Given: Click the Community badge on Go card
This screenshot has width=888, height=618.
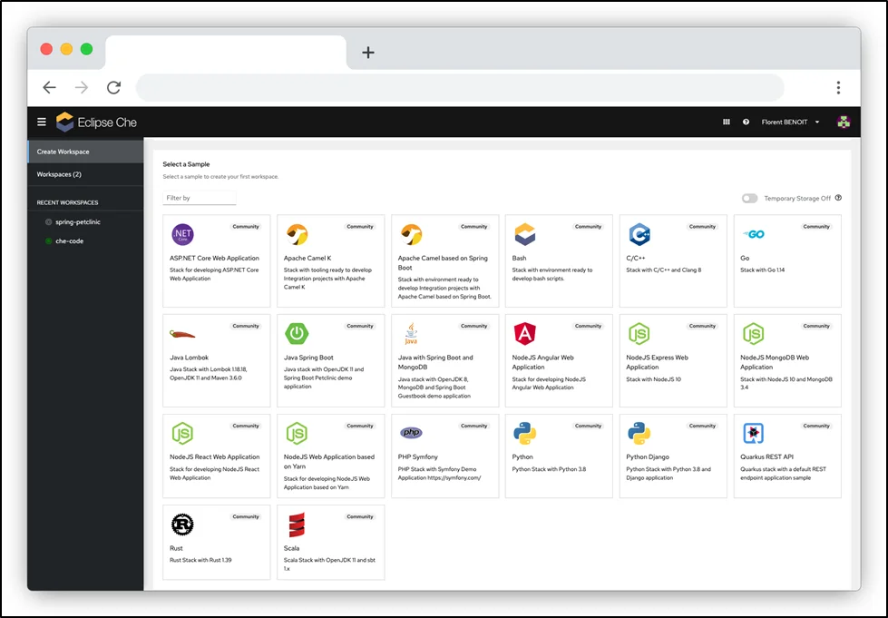Looking at the screenshot, I should pos(816,227).
